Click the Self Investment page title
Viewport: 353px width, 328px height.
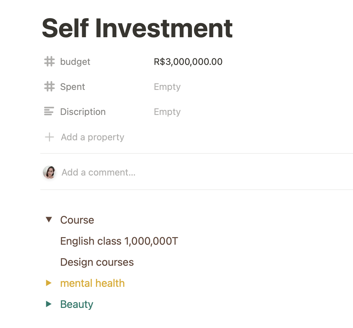(137, 28)
